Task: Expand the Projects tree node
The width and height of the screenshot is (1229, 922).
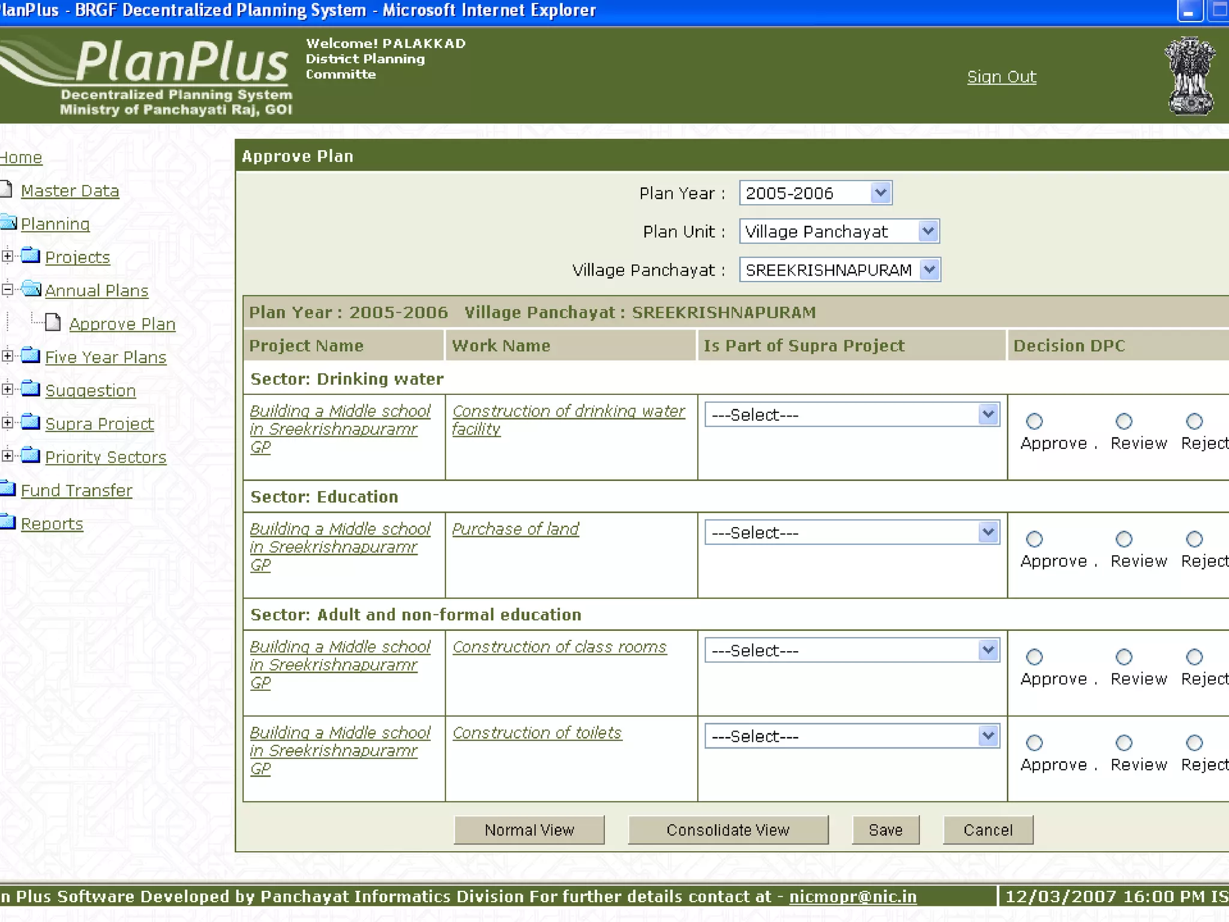Action: click(x=7, y=256)
